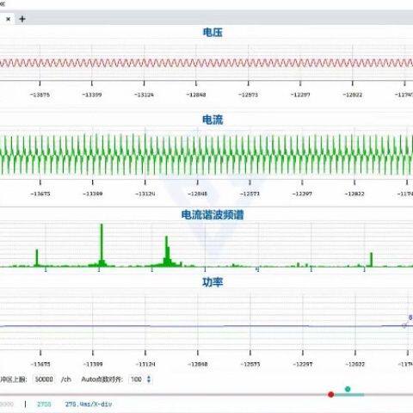Click the -12848 tick label under the voltage chart

pos(196,95)
